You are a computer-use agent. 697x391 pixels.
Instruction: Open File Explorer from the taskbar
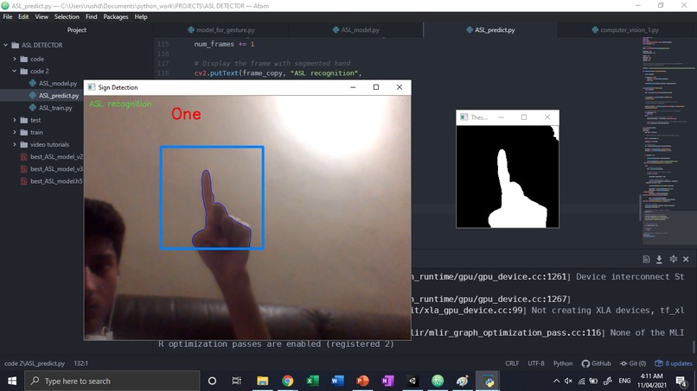[262, 381]
